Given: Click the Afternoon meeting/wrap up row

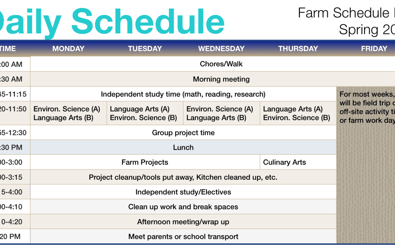Looking at the screenshot, I should pyautogui.click(x=183, y=222).
